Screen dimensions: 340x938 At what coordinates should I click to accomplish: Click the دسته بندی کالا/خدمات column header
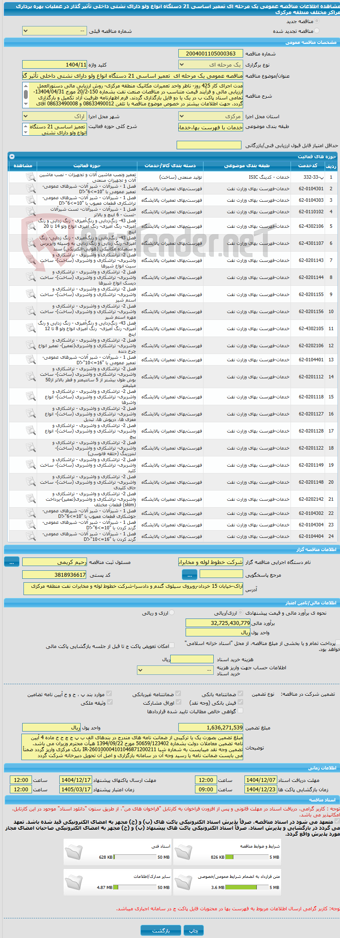pyautogui.click(x=170, y=166)
